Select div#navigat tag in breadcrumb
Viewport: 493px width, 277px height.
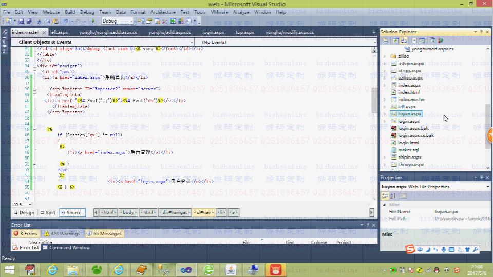click(175, 212)
